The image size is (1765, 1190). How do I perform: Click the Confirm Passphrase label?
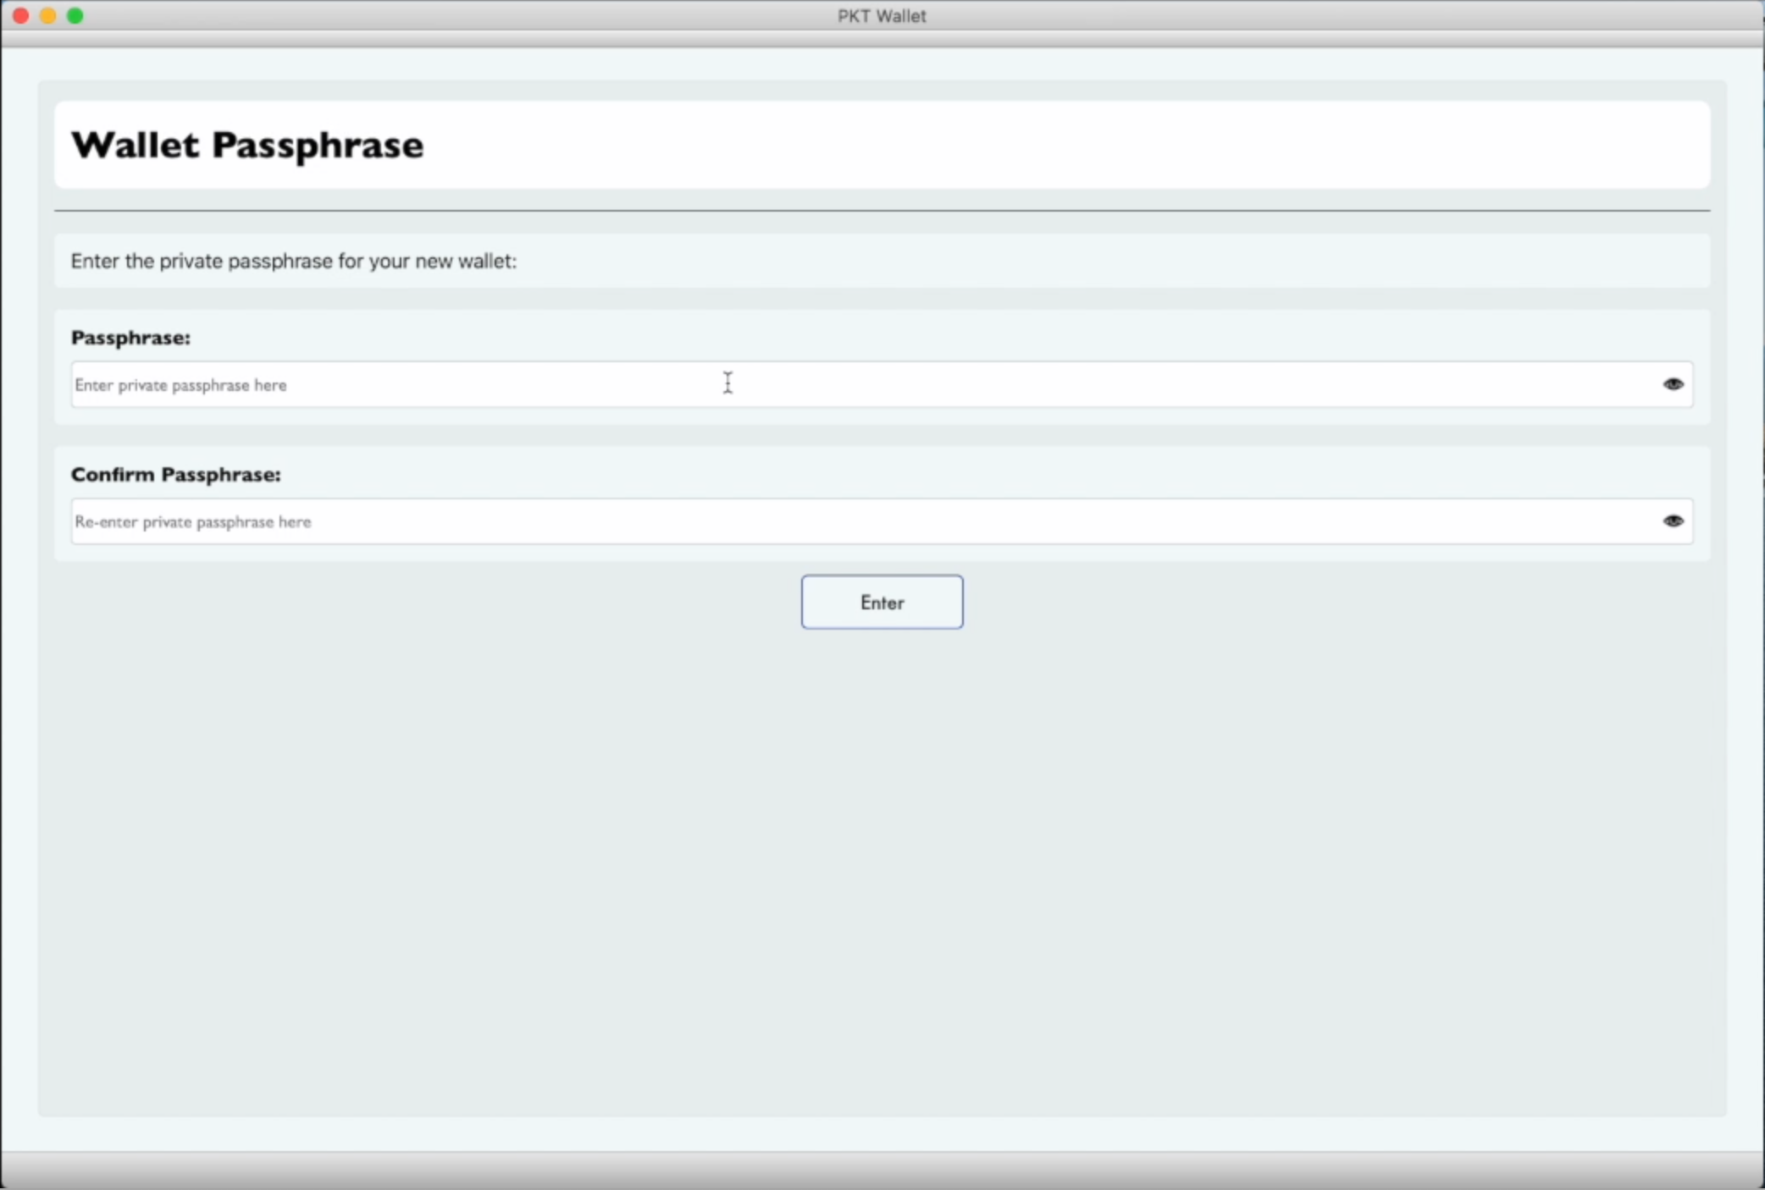(x=175, y=475)
